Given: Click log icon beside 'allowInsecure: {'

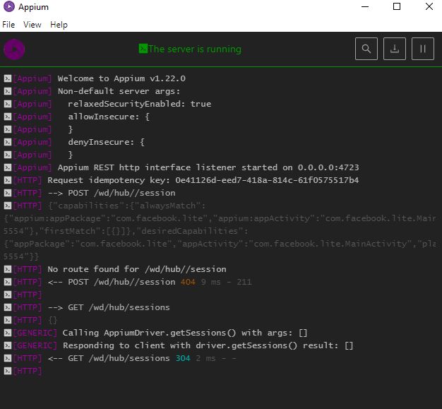Looking at the screenshot, I should (8, 117).
